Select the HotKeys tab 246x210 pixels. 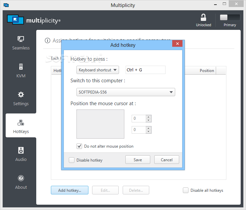tap(21, 125)
